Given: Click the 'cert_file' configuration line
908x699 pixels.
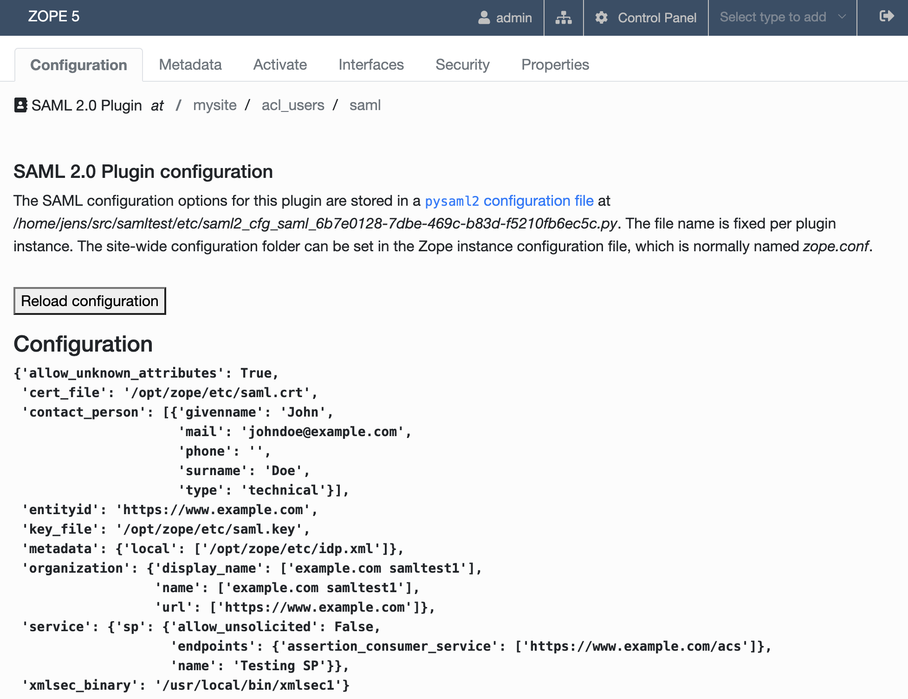Looking at the screenshot, I should (169, 393).
